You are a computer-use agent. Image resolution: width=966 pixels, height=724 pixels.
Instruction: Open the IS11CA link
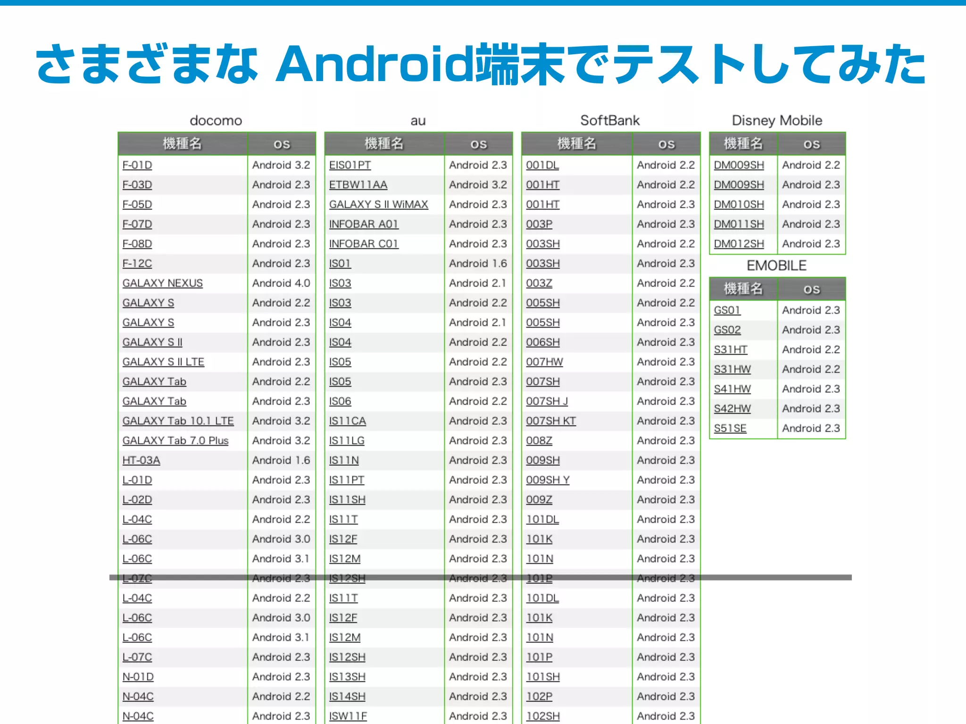pos(348,421)
